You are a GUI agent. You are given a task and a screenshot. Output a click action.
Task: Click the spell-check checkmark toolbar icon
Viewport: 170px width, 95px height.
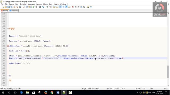point(91,7)
